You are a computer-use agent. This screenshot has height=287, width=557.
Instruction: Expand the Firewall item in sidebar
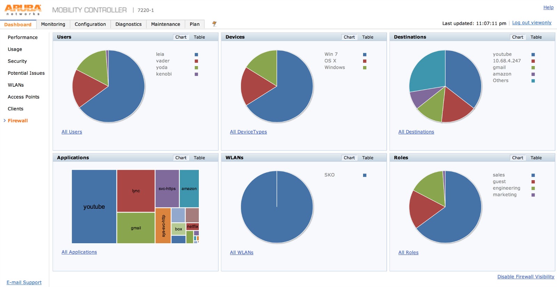[18, 121]
